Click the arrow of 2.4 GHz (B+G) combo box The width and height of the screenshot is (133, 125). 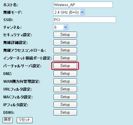(82, 12)
